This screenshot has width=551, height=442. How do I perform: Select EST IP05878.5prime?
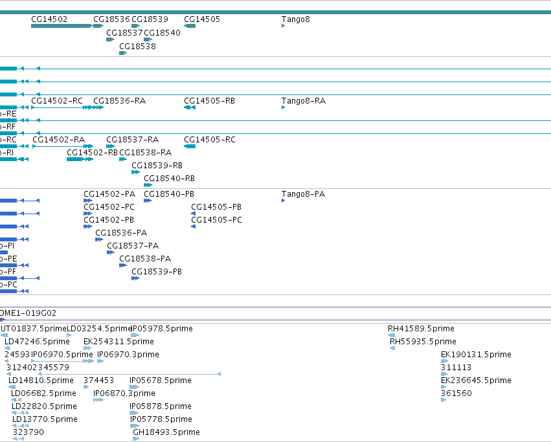pos(161,406)
